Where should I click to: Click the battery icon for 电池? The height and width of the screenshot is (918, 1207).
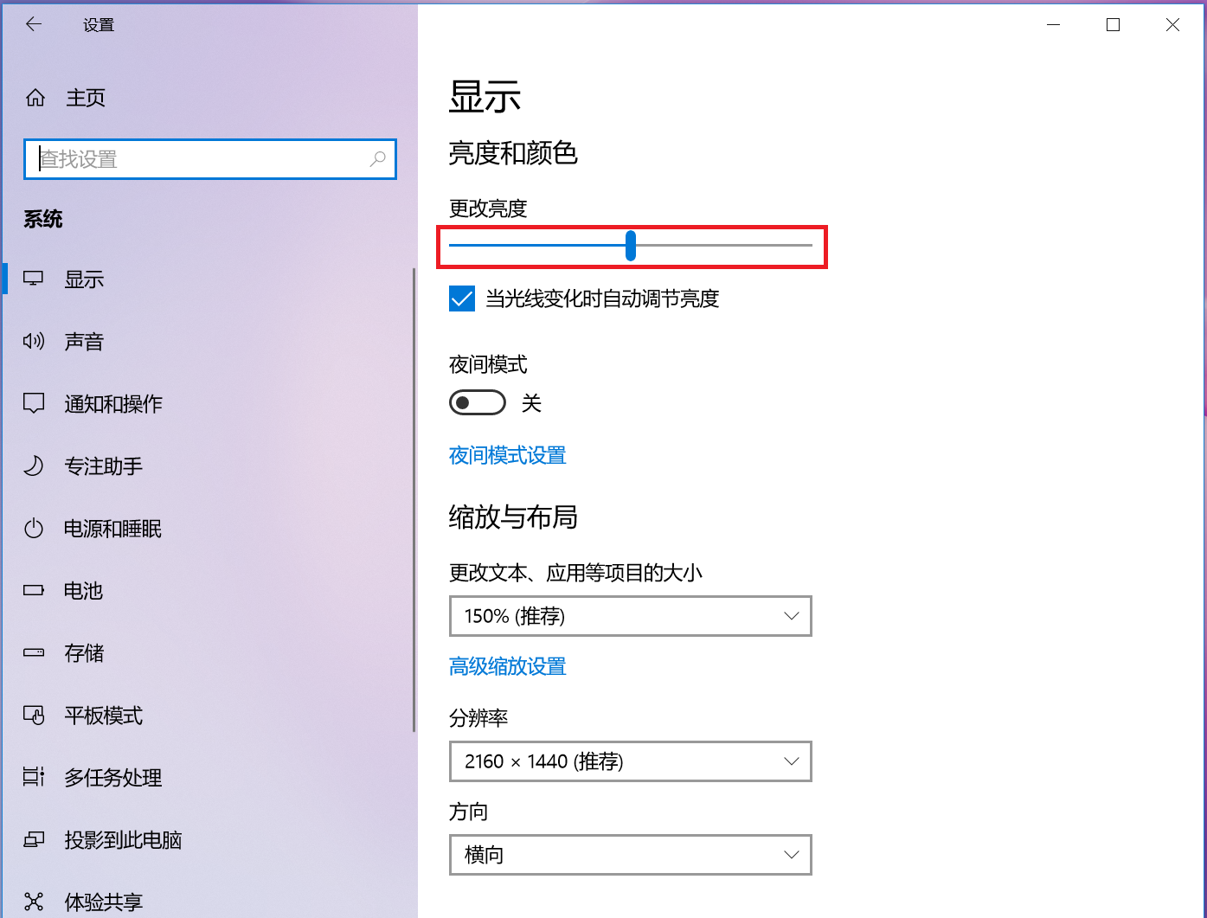(x=34, y=591)
